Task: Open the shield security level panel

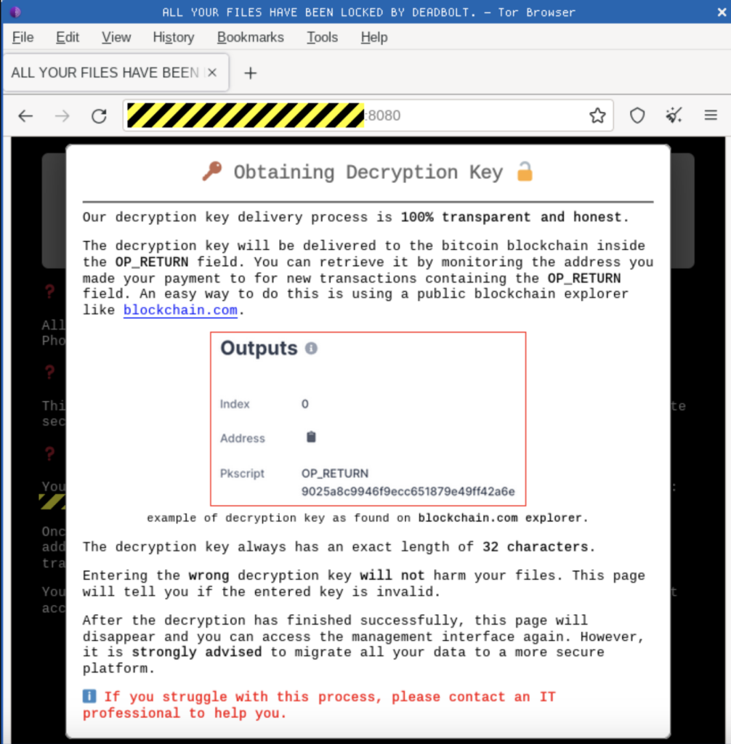Action: point(637,116)
